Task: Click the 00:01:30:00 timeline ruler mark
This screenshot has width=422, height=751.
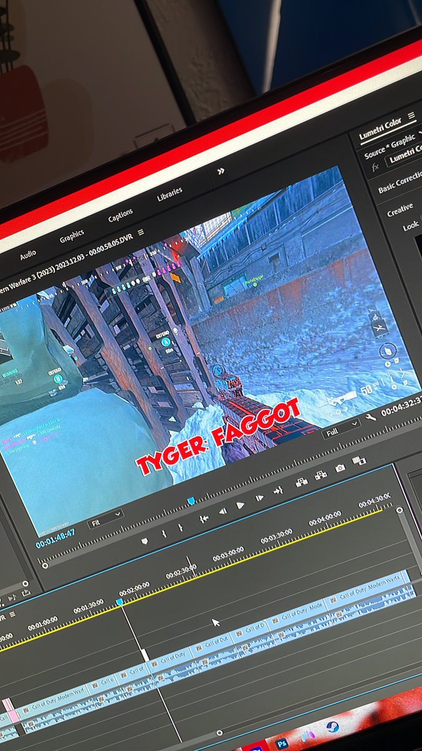Action: (89, 608)
